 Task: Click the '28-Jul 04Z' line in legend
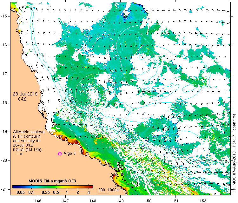pos(23,145)
